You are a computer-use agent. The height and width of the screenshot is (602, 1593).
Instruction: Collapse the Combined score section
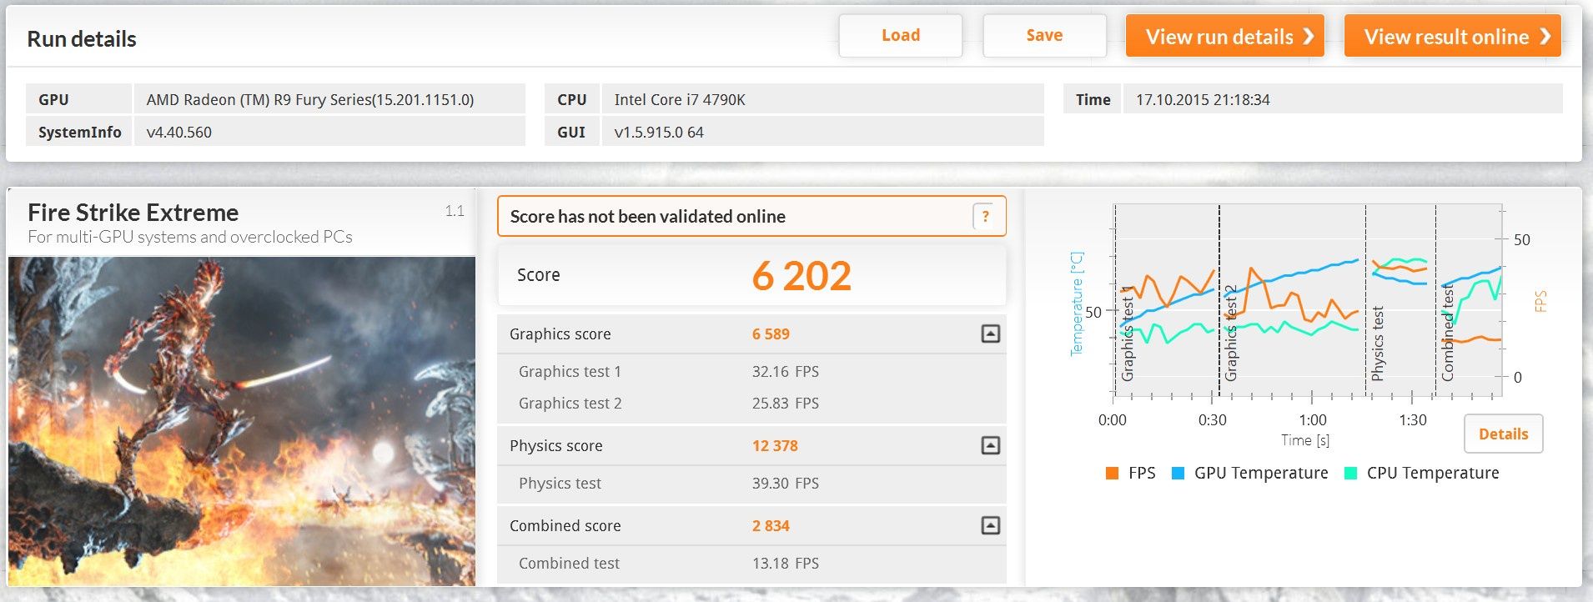(990, 525)
